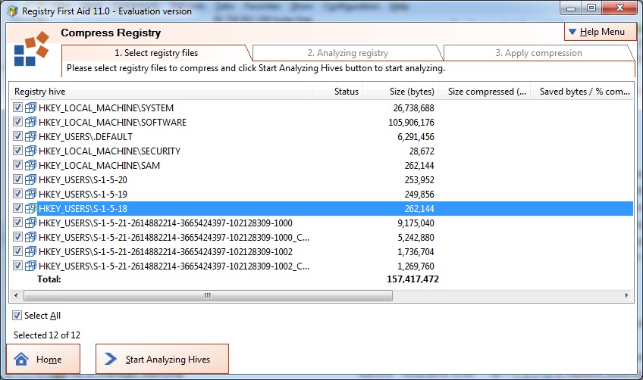643x380 pixels.
Task: Click the horizontal scrollbar thumb
Action: point(208,295)
